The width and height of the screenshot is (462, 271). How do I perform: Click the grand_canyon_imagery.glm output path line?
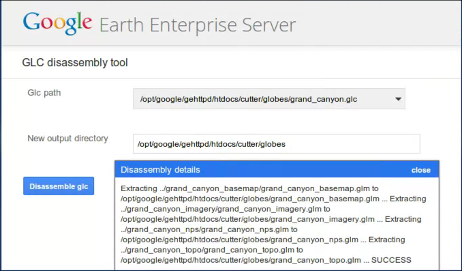(x=271, y=219)
